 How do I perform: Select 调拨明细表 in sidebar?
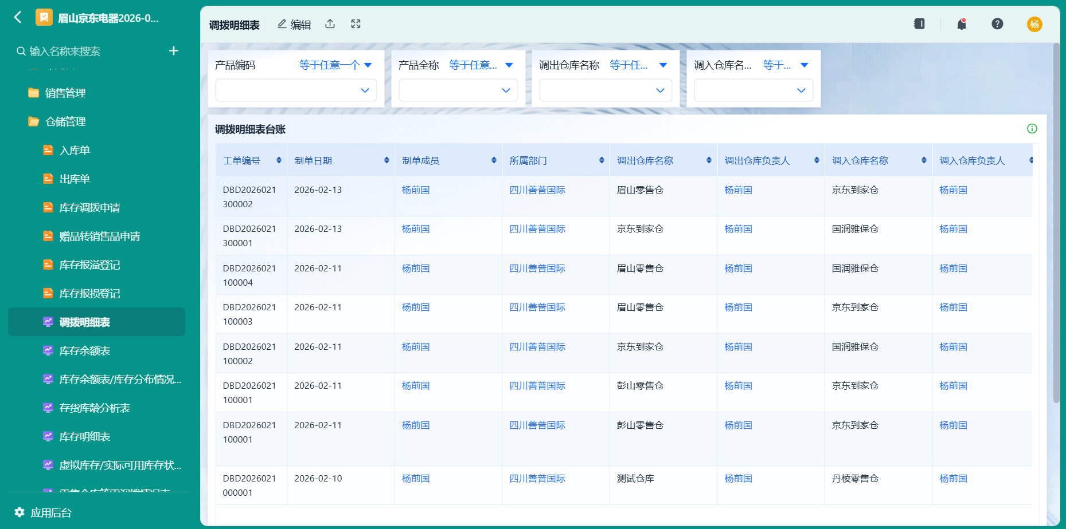pyautogui.click(x=96, y=322)
